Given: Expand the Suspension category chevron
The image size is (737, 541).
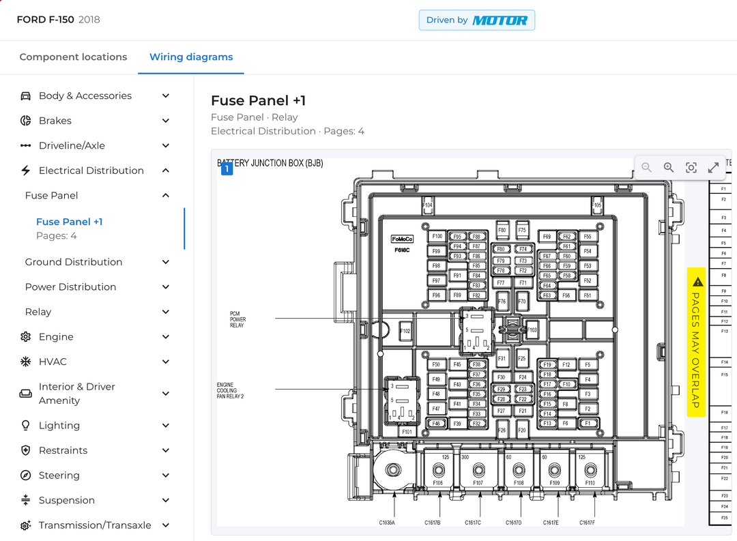Looking at the screenshot, I should (x=165, y=500).
